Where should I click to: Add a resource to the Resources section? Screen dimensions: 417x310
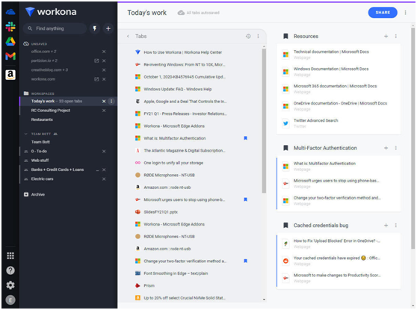point(386,36)
